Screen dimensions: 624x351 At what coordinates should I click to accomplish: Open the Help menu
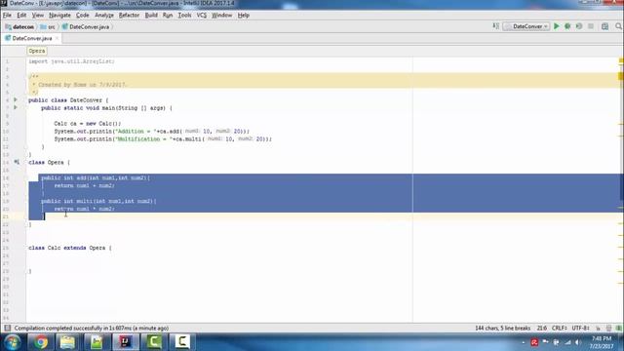pos(244,16)
